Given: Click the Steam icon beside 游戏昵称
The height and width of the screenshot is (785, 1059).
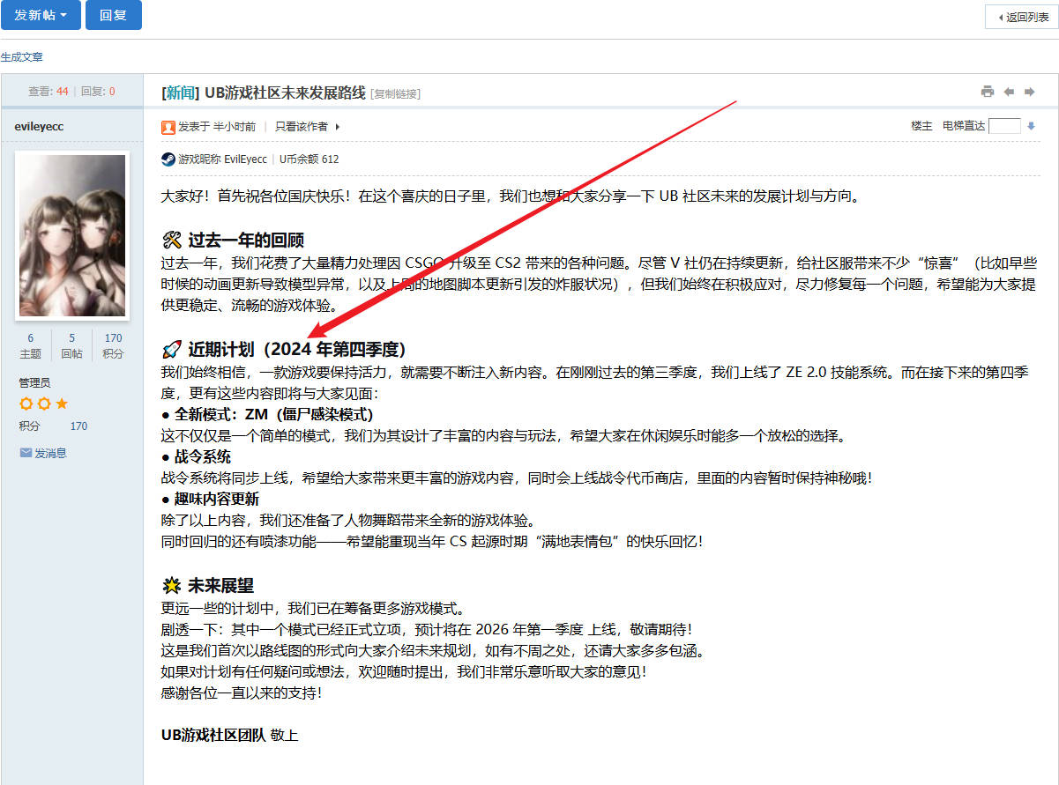Looking at the screenshot, I should 168,159.
